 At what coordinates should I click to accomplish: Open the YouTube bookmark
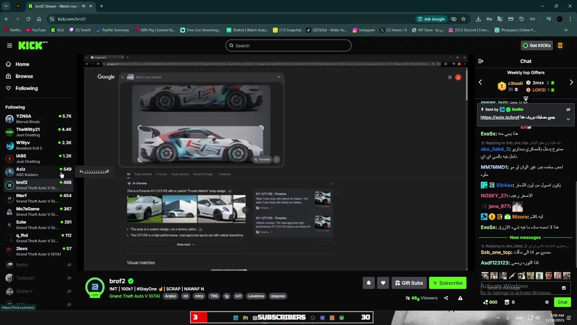click(36, 30)
